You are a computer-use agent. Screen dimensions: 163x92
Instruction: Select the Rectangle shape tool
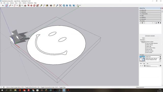tap(20, 6)
